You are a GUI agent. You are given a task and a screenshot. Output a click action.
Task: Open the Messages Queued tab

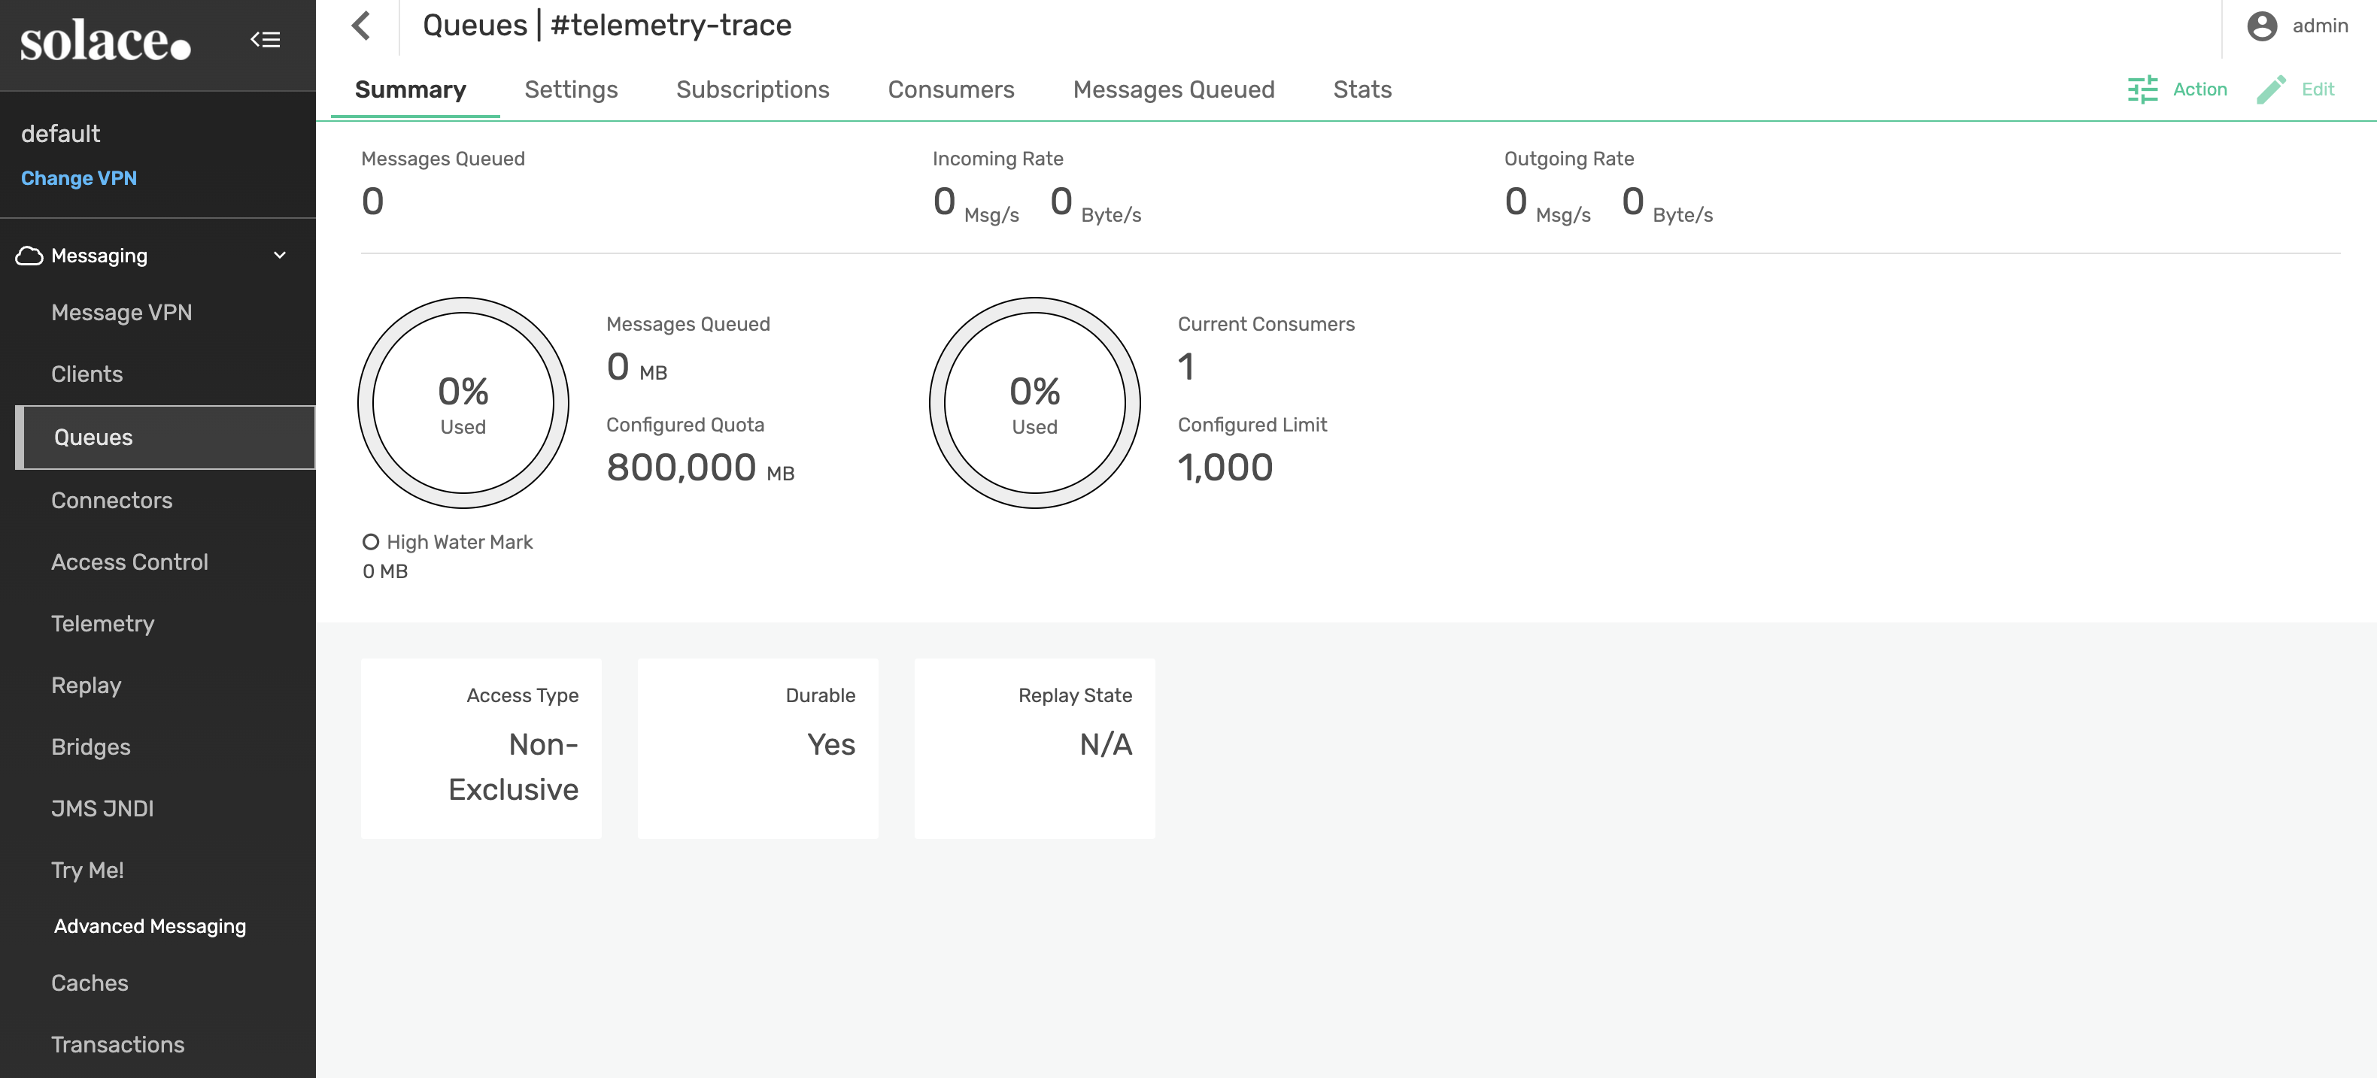1173,89
